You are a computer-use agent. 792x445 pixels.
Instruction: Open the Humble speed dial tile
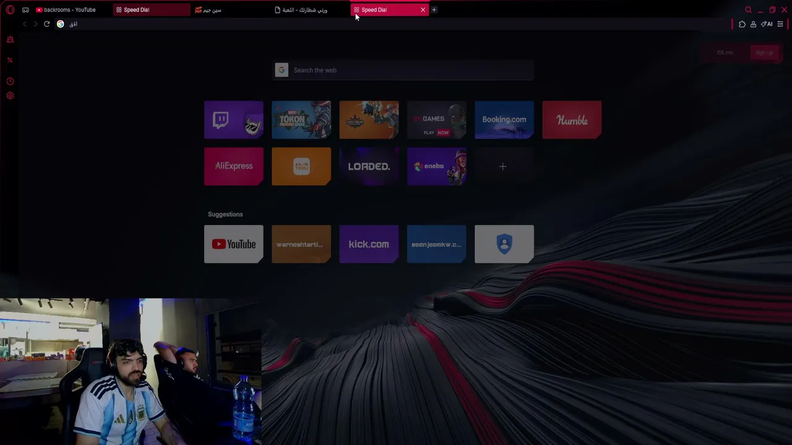click(x=572, y=120)
